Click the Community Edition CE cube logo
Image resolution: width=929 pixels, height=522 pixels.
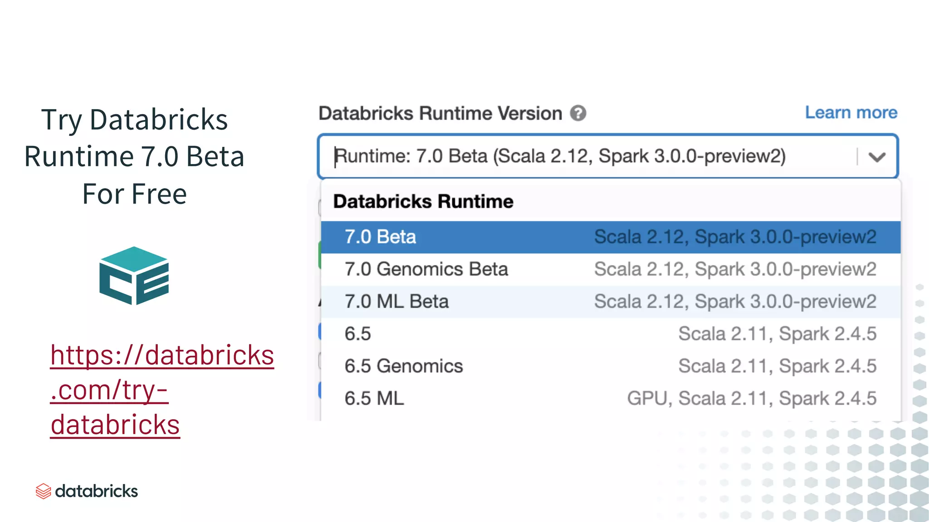pyautogui.click(x=134, y=275)
